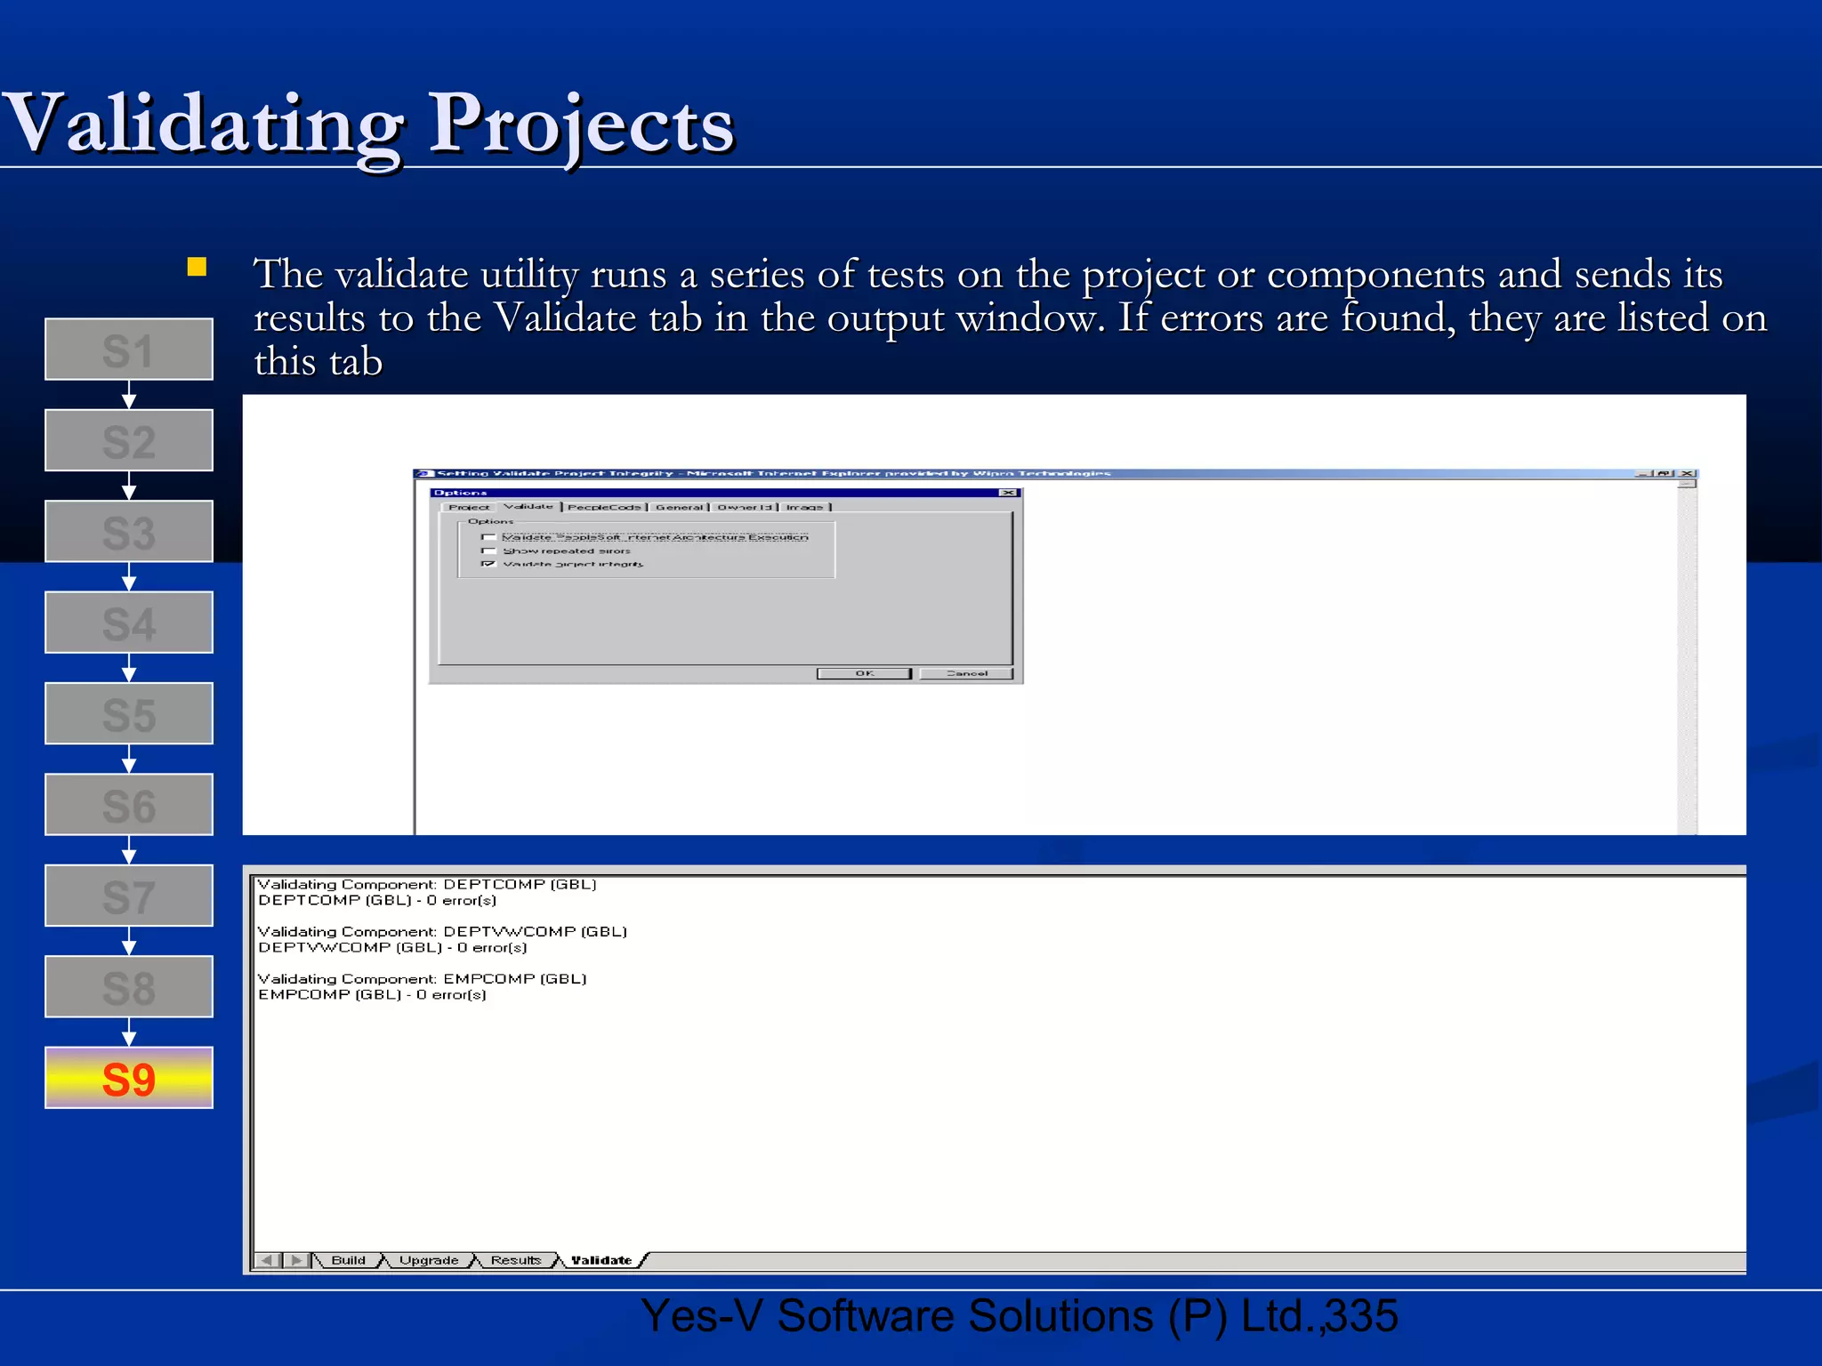Image resolution: width=1822 pixels, height=1366 pixels.
Task: Click 'DEPTCOMP (GBL) - 0 error(s)' line
Action: click(x=377, y=900)
